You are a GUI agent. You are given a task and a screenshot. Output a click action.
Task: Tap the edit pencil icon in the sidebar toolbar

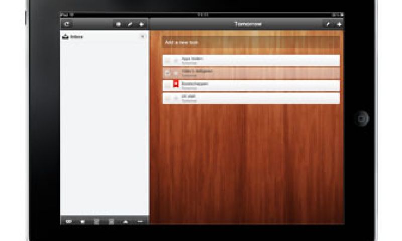pyautogui.click(x=130, y=24)
